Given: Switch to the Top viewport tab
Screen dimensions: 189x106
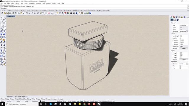Looking at the screenshot, I should (x=16, y=97).
